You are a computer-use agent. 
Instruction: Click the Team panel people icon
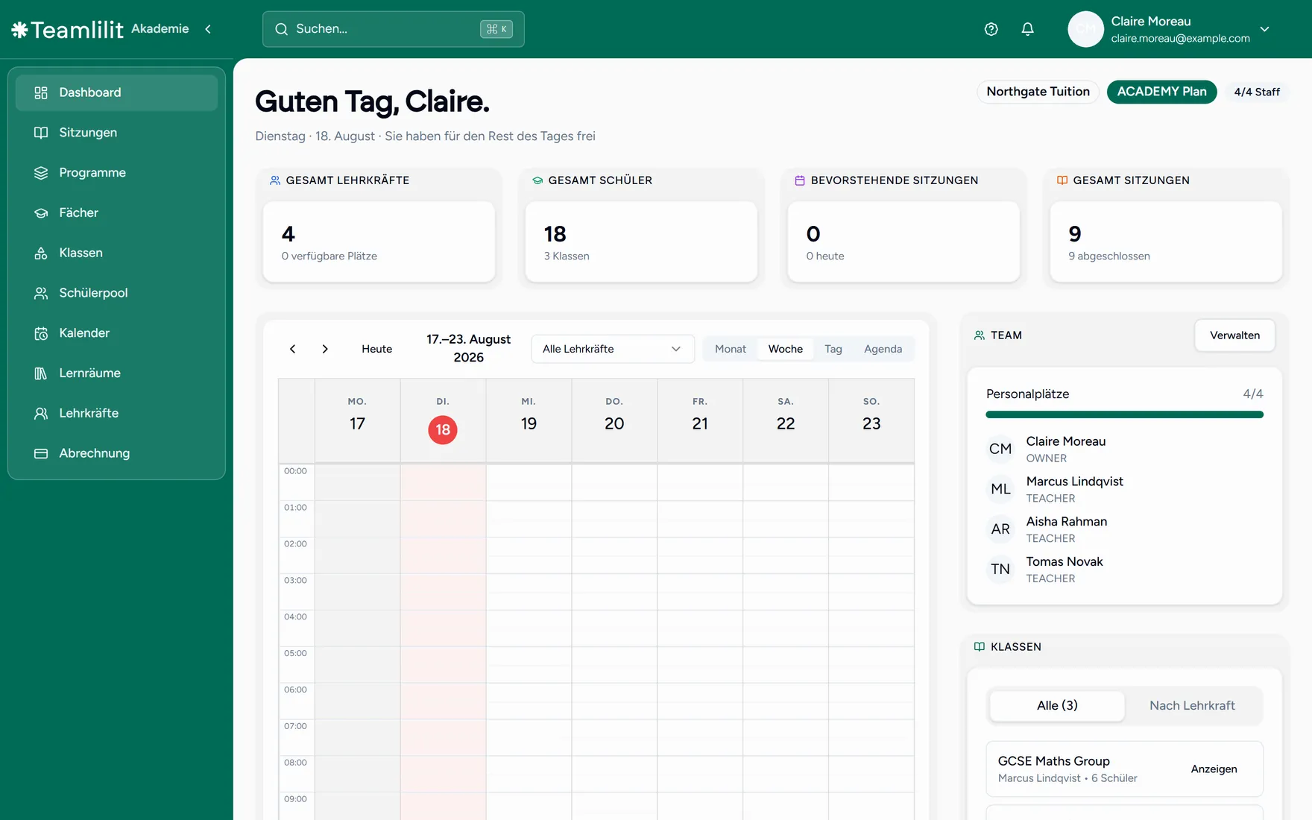coord(980,335)
